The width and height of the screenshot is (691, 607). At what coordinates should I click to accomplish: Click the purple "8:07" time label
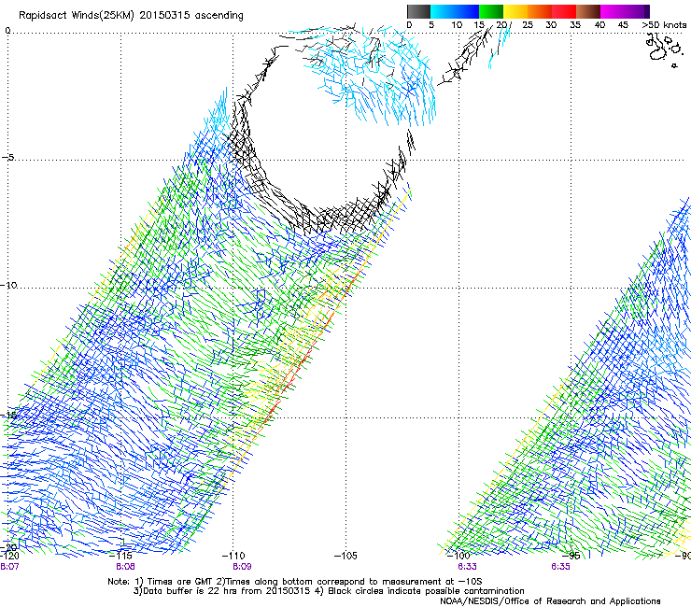pyautogui.click(x=9, y=567)
